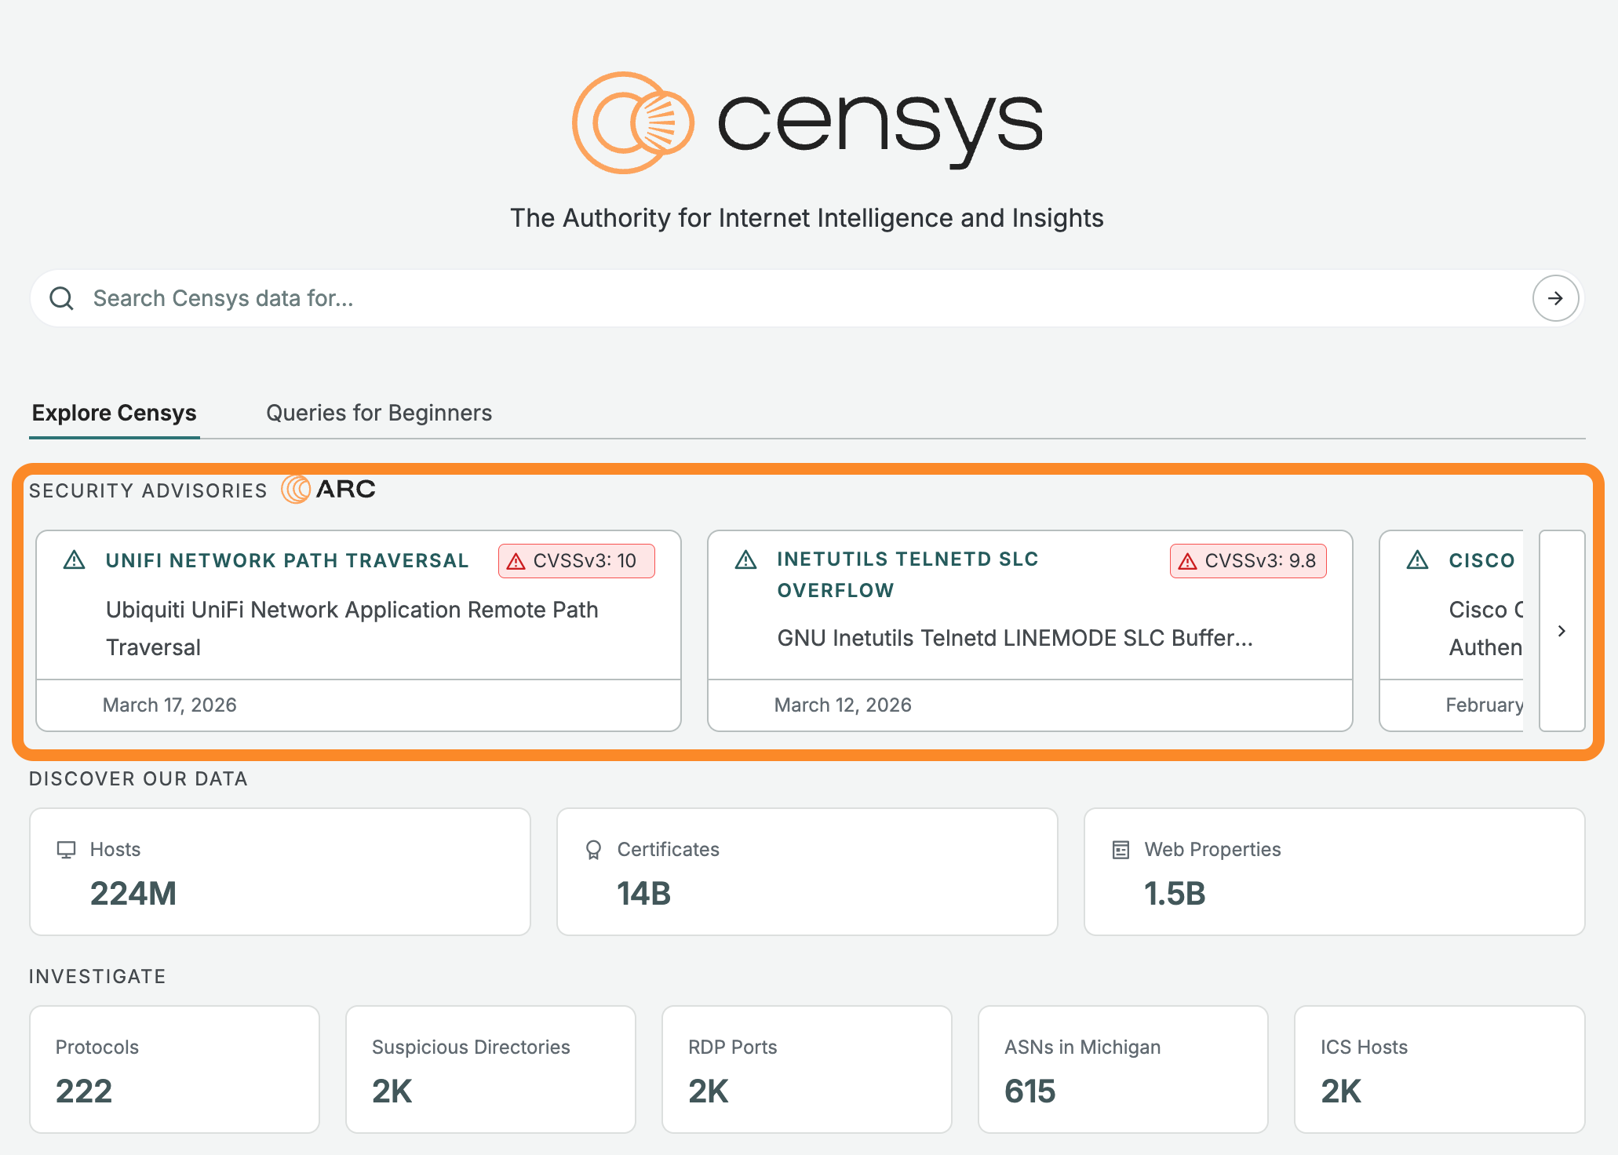Click the search magnifier icon
Image resolution: width=1618 pixels, height=1155 pixels.
pyautogui.click(x=61, y=298)
